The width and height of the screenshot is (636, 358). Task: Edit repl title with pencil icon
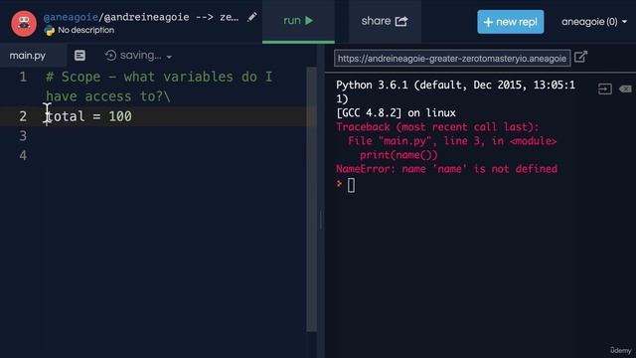[x=251, y=17]
